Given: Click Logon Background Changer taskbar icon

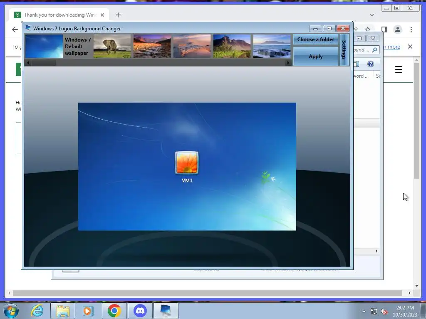Looking at the screenshot, I should pyautogui.click(x=166, y=311).
